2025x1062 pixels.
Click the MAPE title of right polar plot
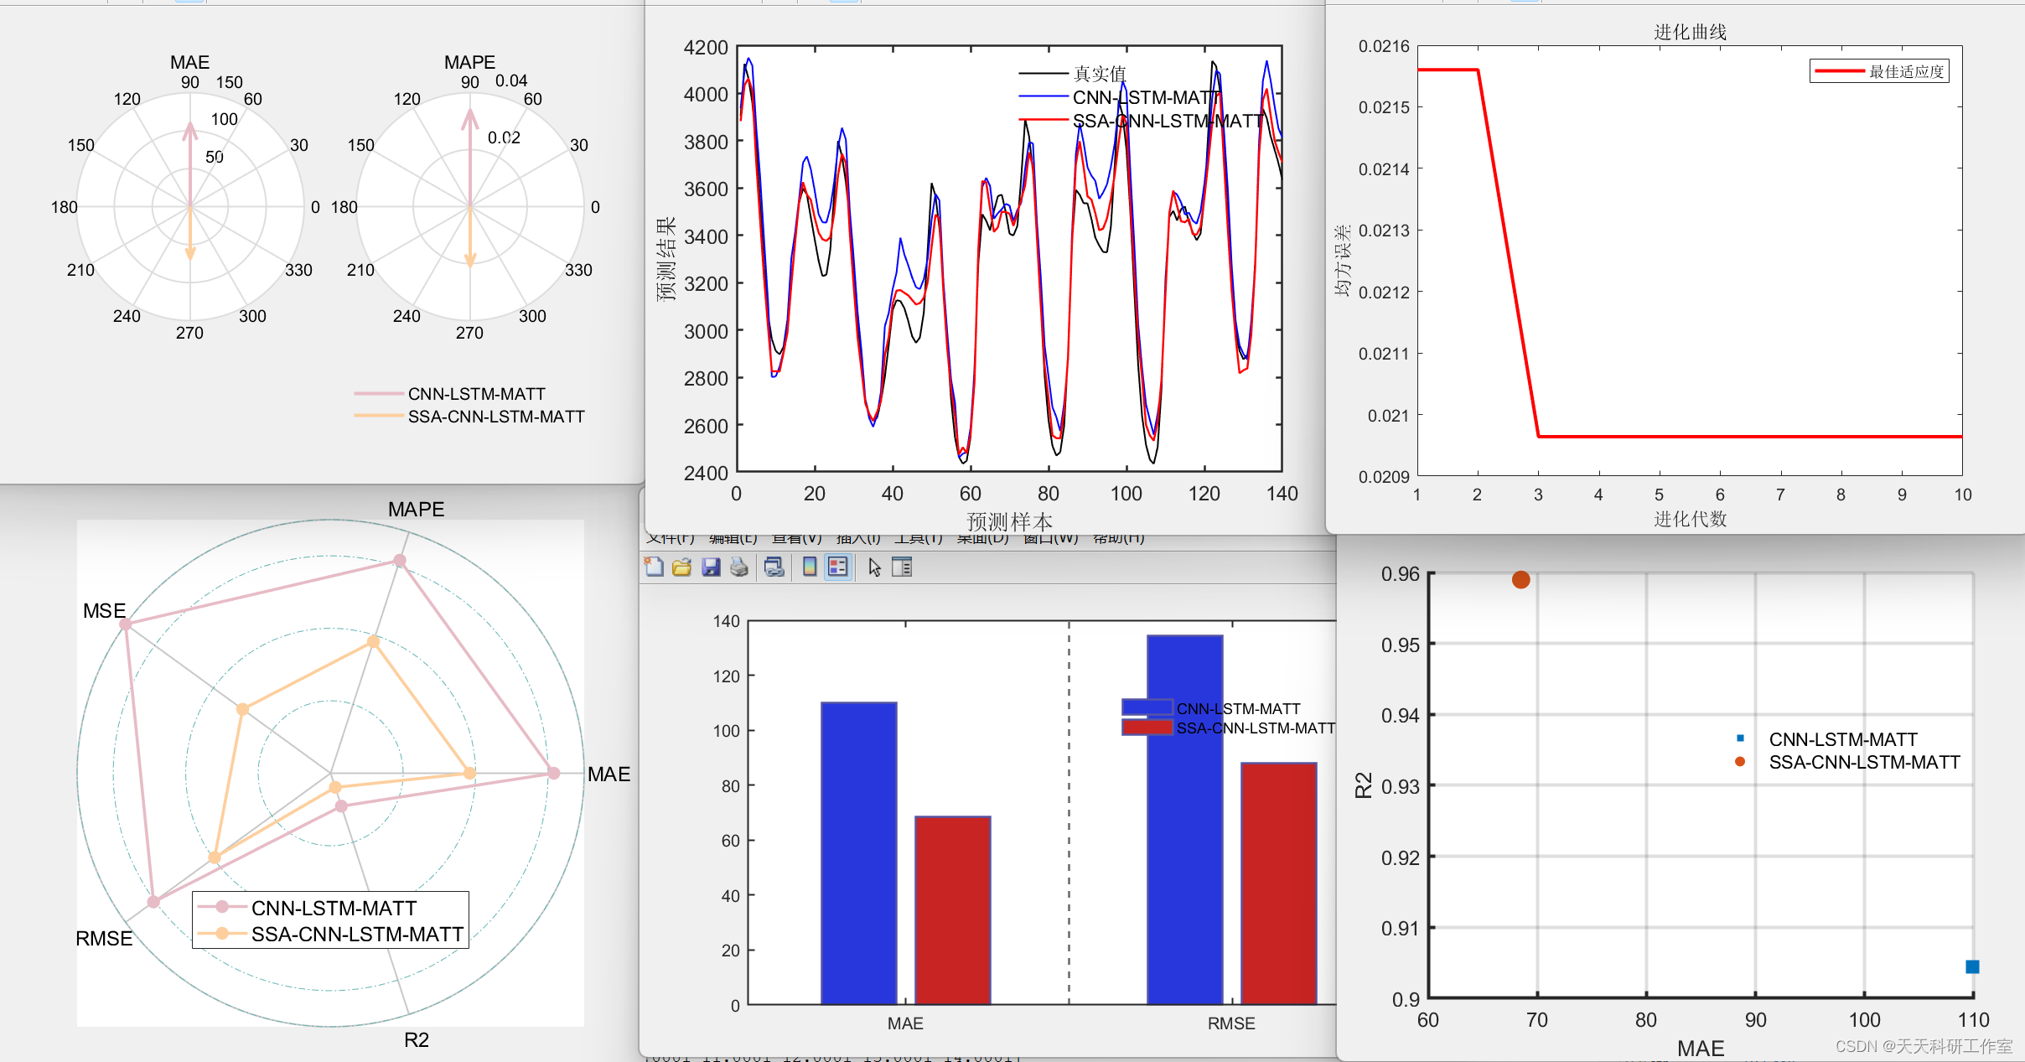(x=469, y=62)
